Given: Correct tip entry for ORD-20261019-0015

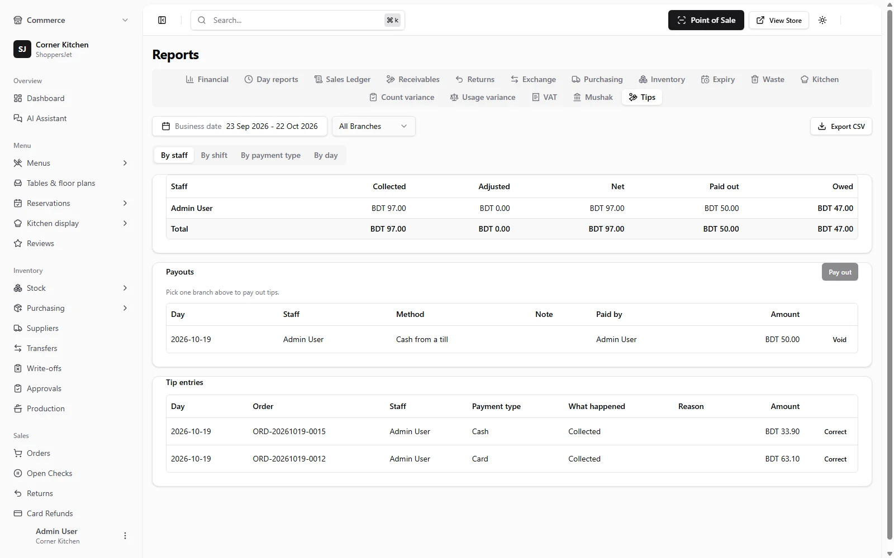Looking at the screenshot, I should coord(835,431).
